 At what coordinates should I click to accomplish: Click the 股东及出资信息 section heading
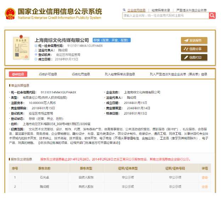[21, 159]
